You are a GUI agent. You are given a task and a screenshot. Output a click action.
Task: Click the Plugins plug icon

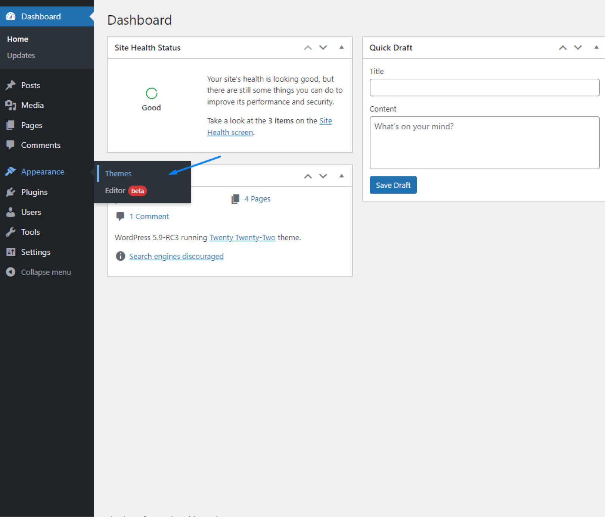pos(11,192)
